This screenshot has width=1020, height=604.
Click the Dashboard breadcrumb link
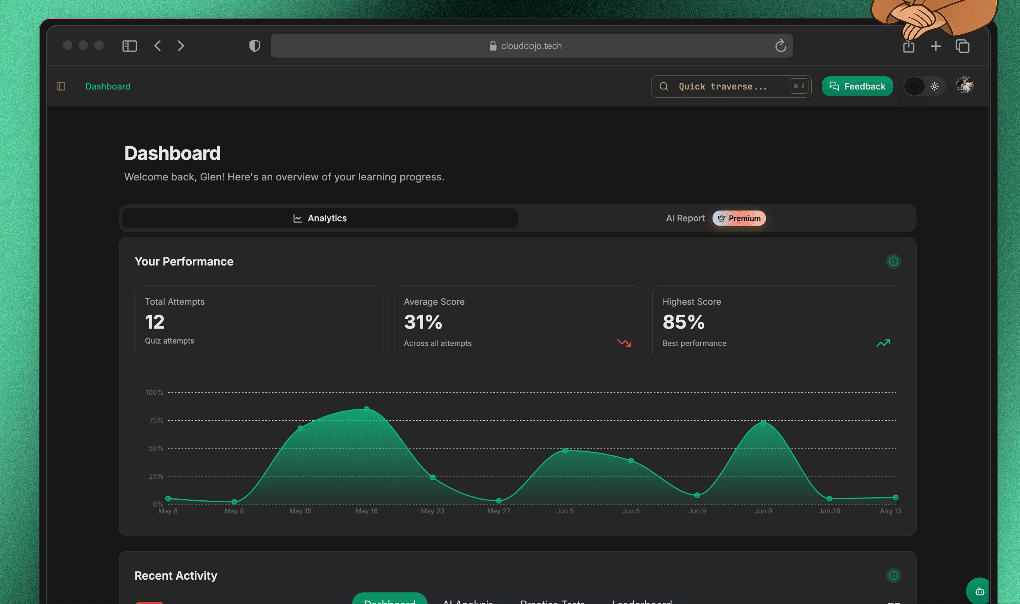108,86
